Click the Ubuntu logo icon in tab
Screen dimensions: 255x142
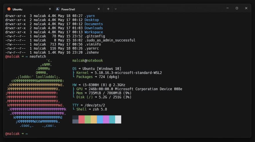pos(9,9)
